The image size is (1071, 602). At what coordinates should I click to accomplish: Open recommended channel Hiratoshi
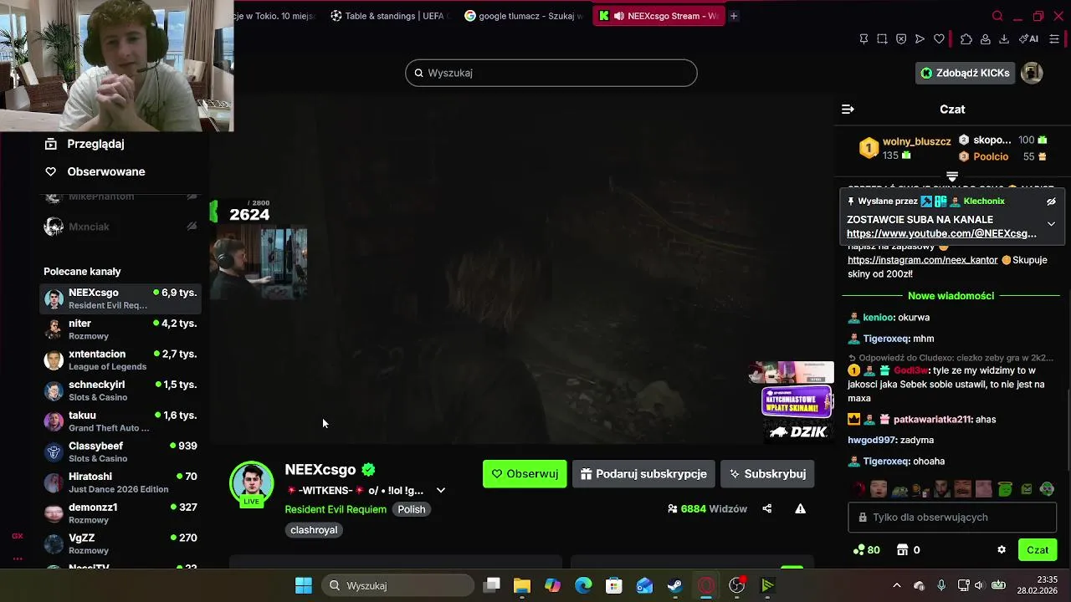tap(120, 483)
